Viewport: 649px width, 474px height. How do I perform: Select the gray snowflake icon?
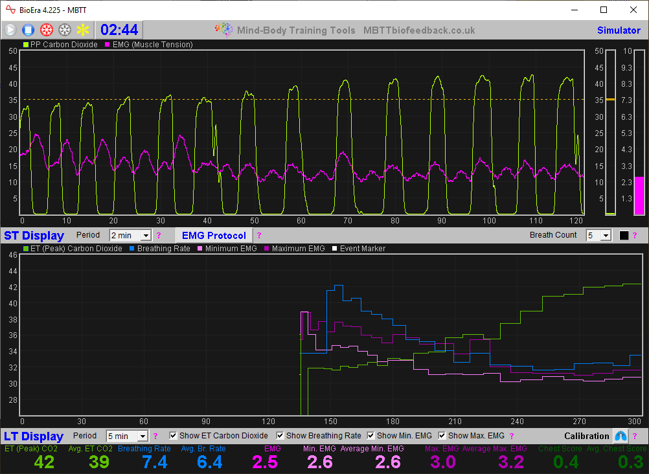(63, 29)
